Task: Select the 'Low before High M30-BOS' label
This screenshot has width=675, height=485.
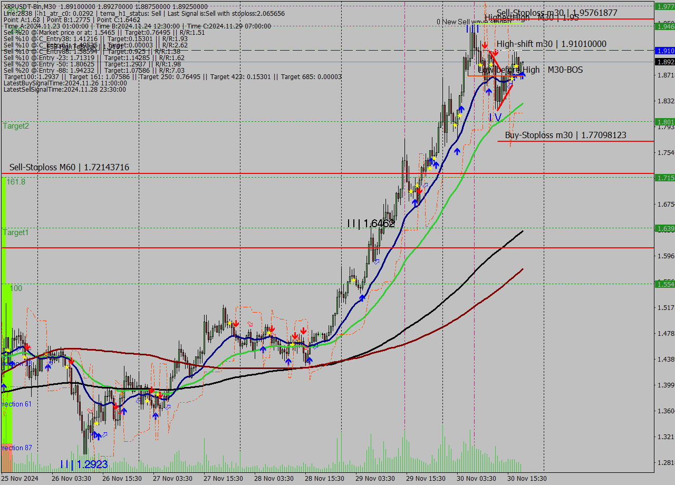Action: [530, 70]
